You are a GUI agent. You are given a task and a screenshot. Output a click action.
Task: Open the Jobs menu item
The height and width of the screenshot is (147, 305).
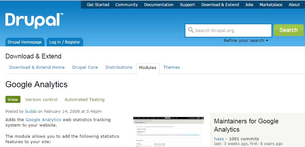click(249, 5)
